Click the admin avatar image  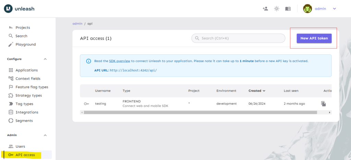pos(307,9)
